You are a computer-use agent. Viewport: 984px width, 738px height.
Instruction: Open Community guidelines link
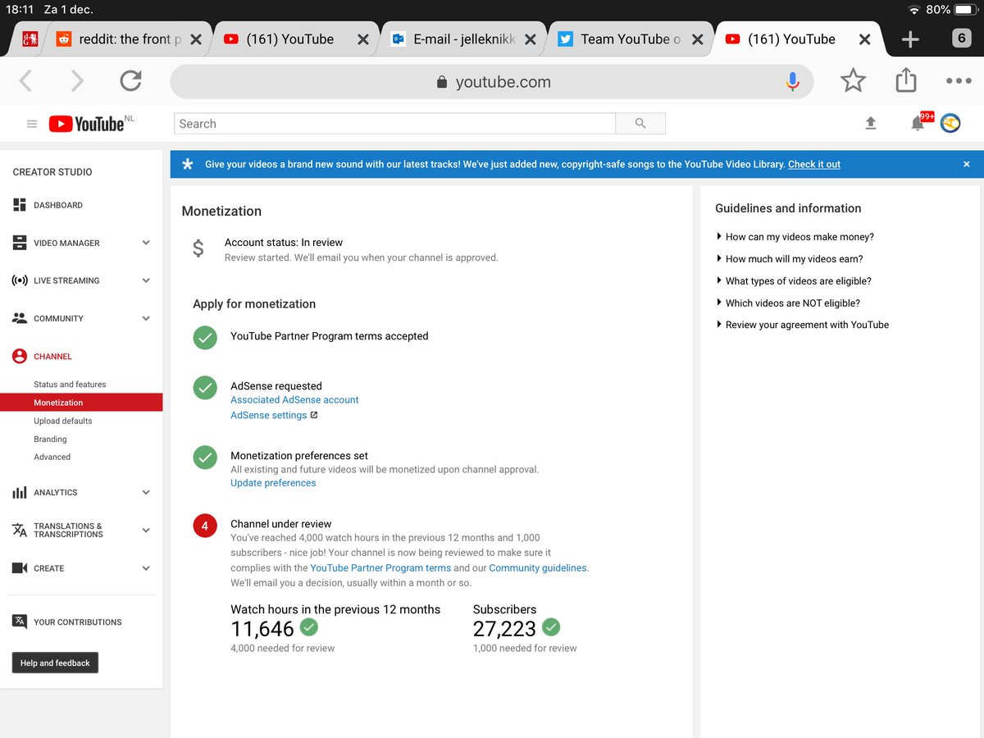pyautogui.click(x=538, y=568)
